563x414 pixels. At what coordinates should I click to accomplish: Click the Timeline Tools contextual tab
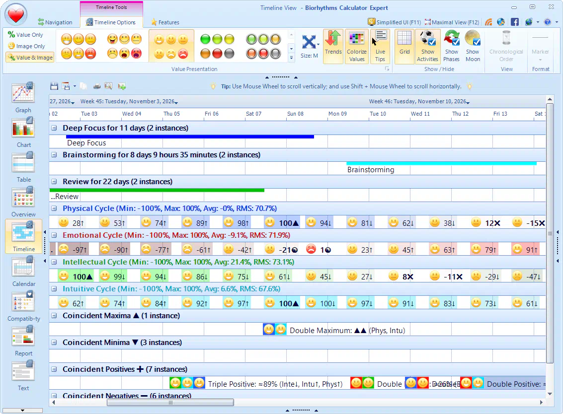(x=111, y=7)
